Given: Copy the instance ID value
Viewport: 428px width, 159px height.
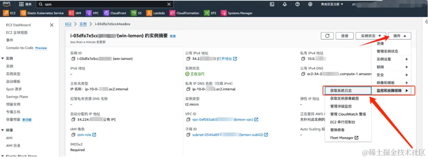Looking at the screenshot, I should pyautogui.click(x=73, y=59).
